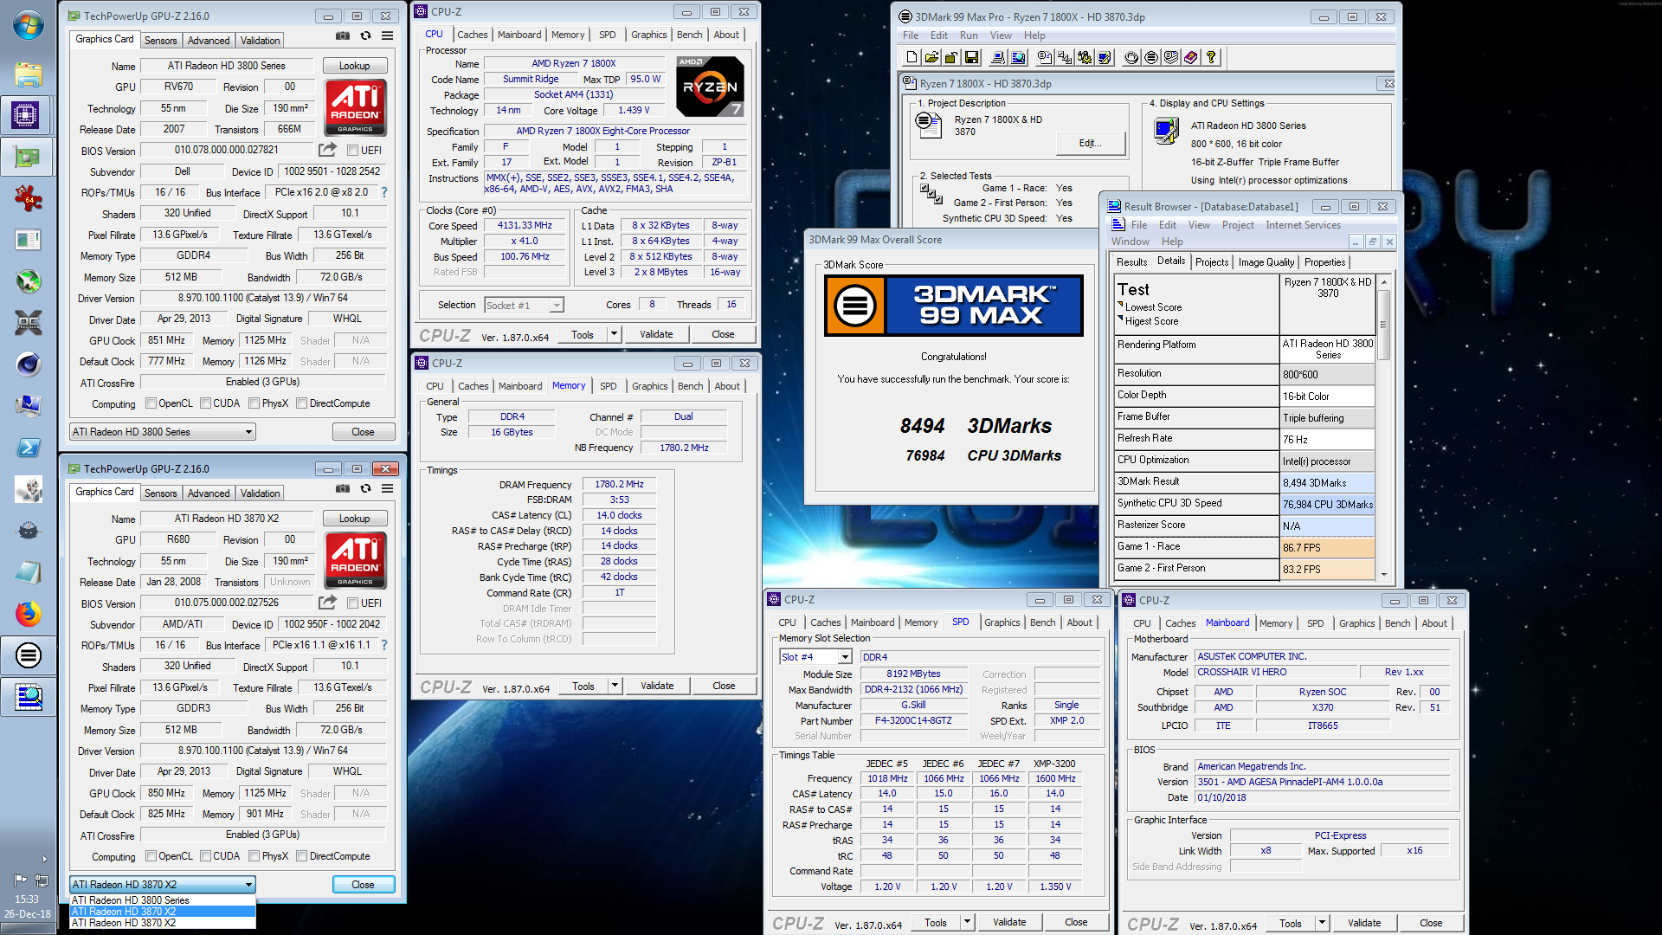The image size is (1662, 935).
Task: Open Result Browser magnifier icon in 3DMark toolbar
Action: pyautogui.click(x=1018, y=57)
